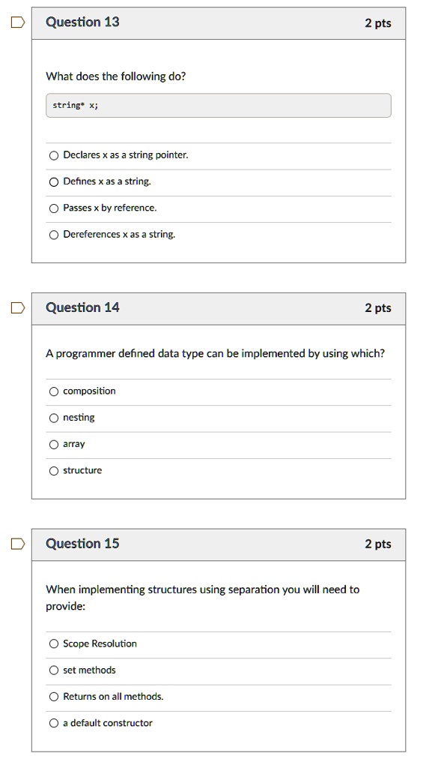Viewport: 429px width, 768px height.
Task: Select 'Declares x as a string pointer'
Action: click(x=54, y=156)
